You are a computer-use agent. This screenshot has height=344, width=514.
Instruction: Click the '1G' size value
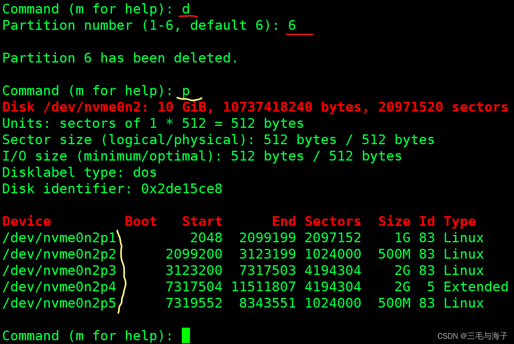click(402, 238)
